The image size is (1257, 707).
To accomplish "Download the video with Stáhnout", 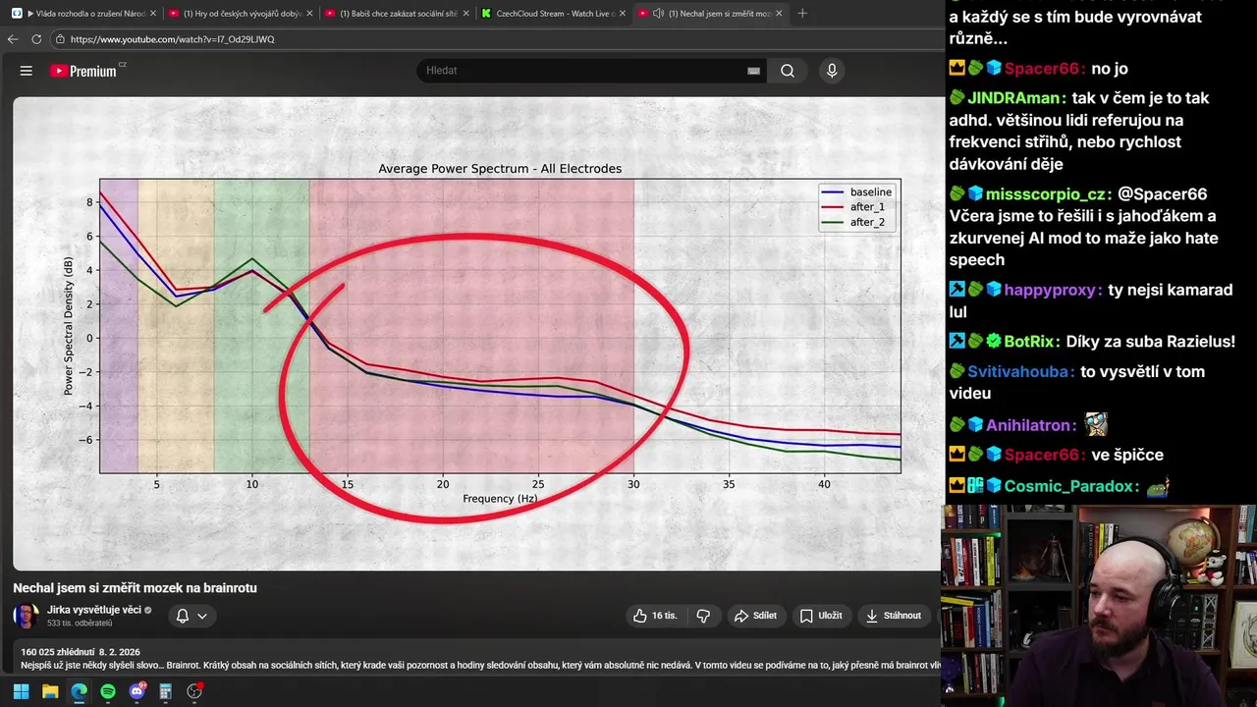I will pyautogui.click(x=894, y=616).
